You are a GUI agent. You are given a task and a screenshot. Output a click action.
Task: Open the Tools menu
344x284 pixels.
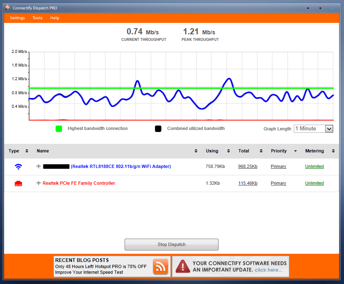point(37,18)
